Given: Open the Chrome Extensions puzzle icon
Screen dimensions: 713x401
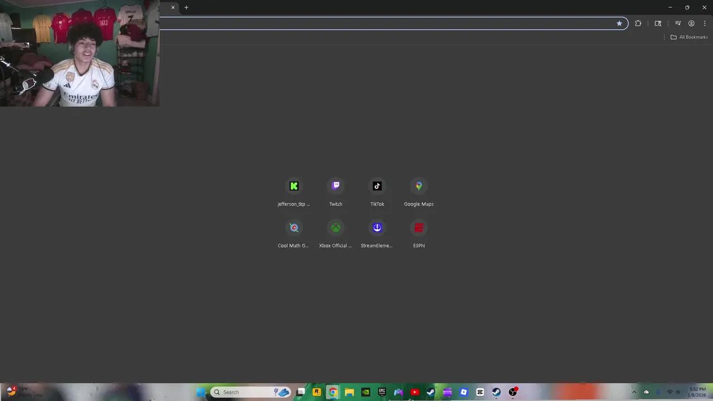Looking at the screenshot, I should click(638, 23).
